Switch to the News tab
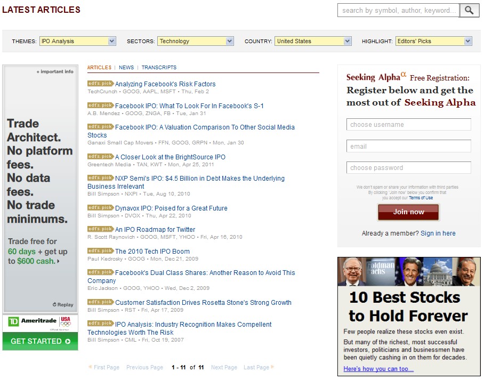Viewport: 484px width, 380px height. [126, 68]
